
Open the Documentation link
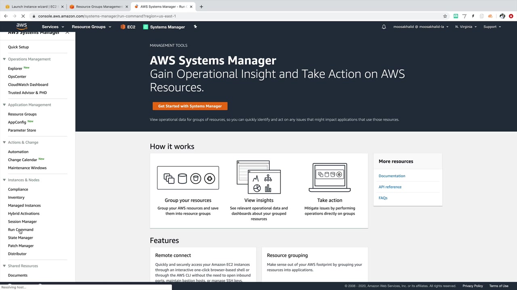click(x=392, y=176)
